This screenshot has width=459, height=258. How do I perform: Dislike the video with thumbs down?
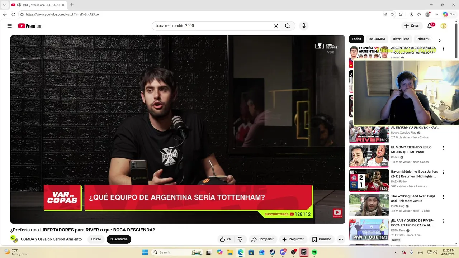[240, 239]
